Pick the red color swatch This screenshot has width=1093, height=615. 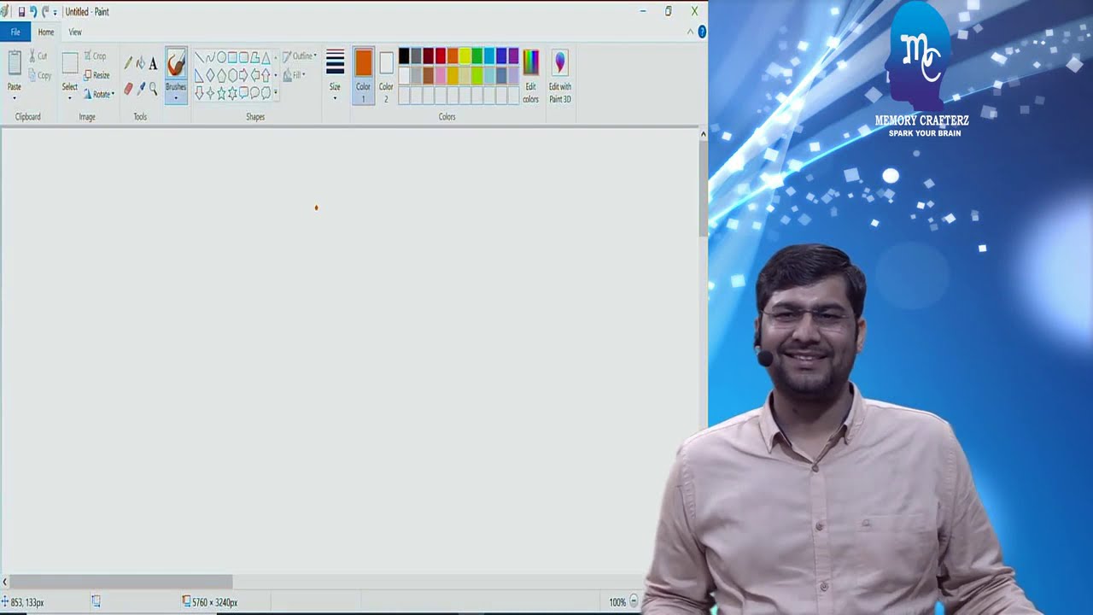[x=441, y=56]
